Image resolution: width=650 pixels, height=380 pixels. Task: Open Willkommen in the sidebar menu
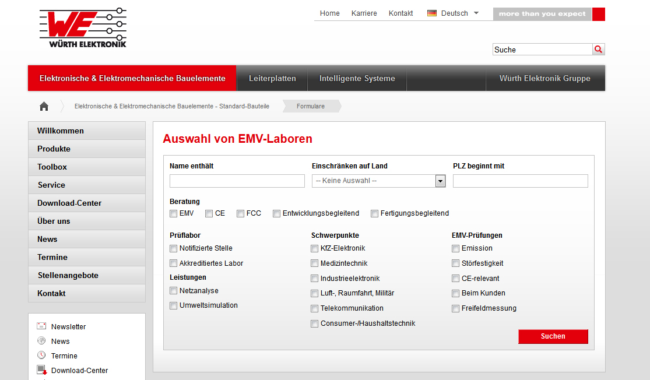[x=87, y=131]
